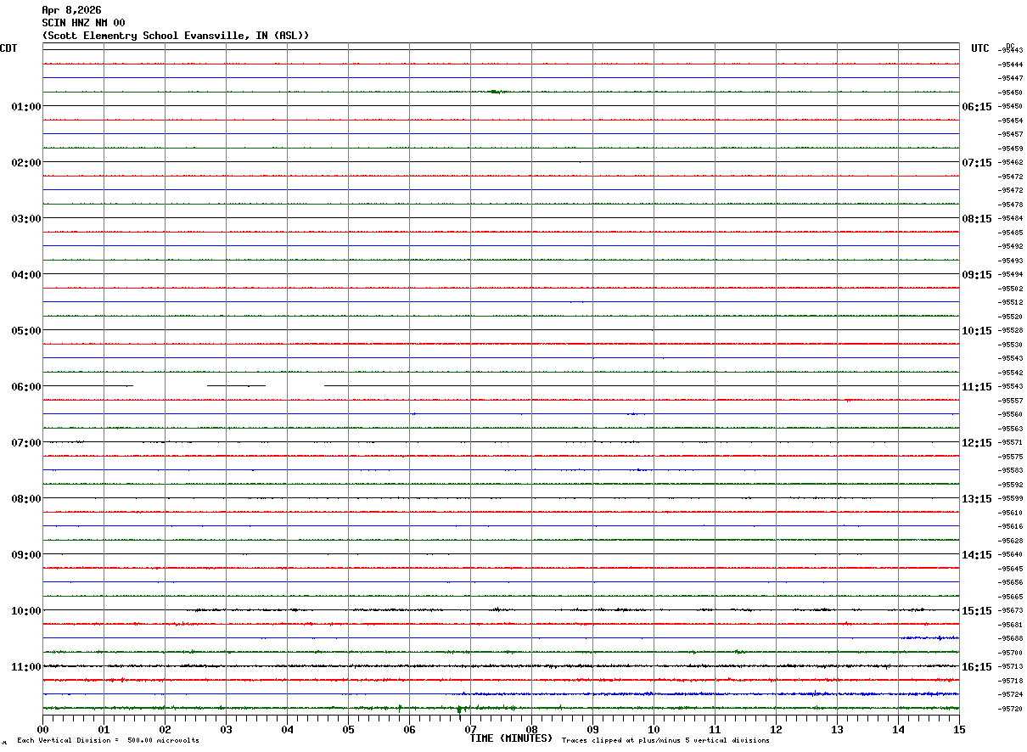
Task: Select station code line 'SCIN HNZ NM 00'
Action: point(83,23)
